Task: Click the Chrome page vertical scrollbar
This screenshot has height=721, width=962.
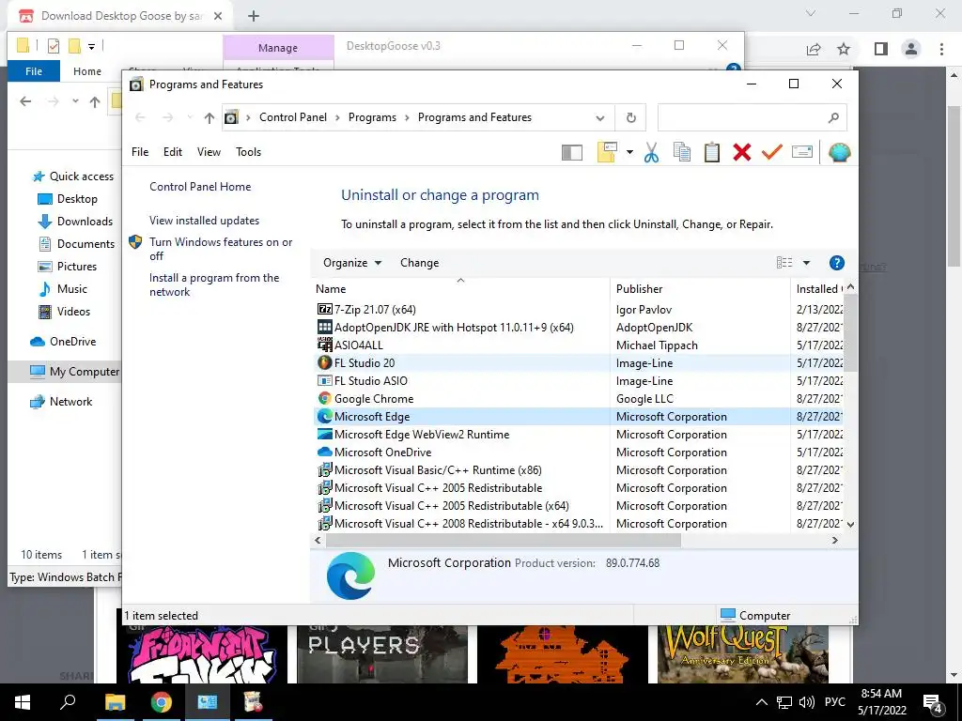Action: pyautogui.click(x=954, y=186)
